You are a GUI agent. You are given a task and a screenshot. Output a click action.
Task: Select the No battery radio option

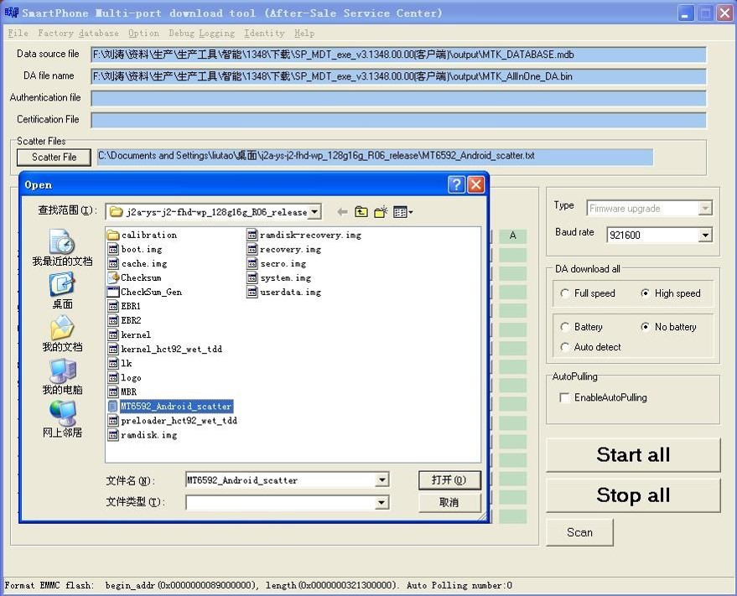tap(668, 327)
